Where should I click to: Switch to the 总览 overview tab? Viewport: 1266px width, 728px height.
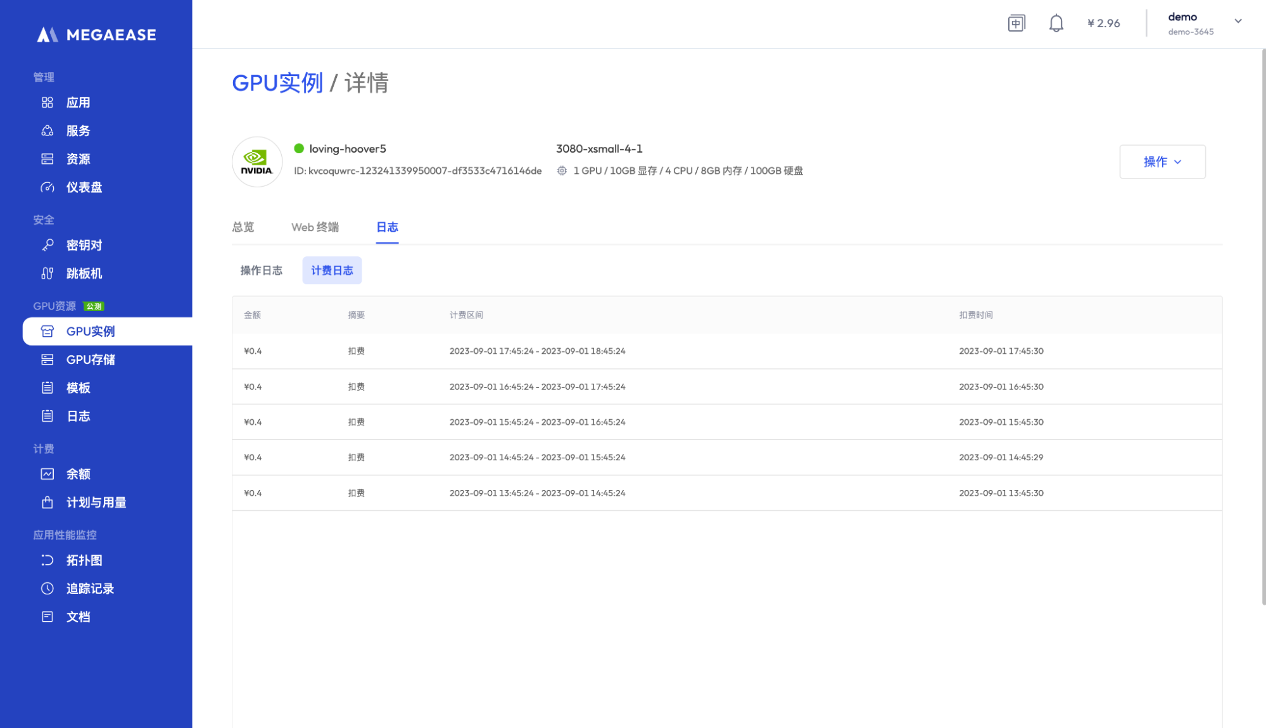click(x=243, y=227)
